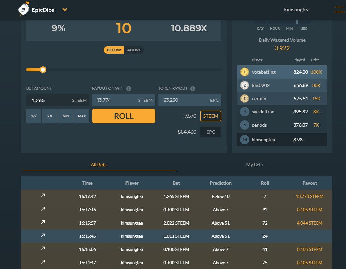Click the 4.044 STEEM payout cell

[x=310, y=223]
